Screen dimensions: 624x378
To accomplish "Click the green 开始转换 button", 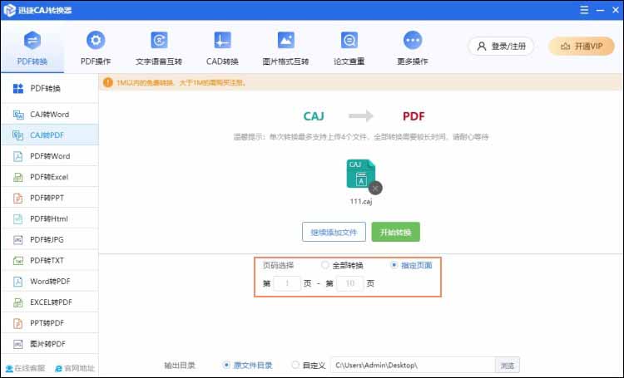I will click(x=395, y=232).
